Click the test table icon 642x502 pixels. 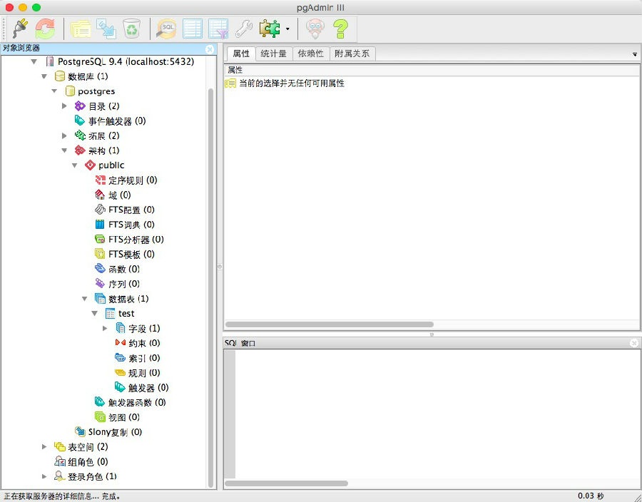pyautogui.click(x=110, y=313)
